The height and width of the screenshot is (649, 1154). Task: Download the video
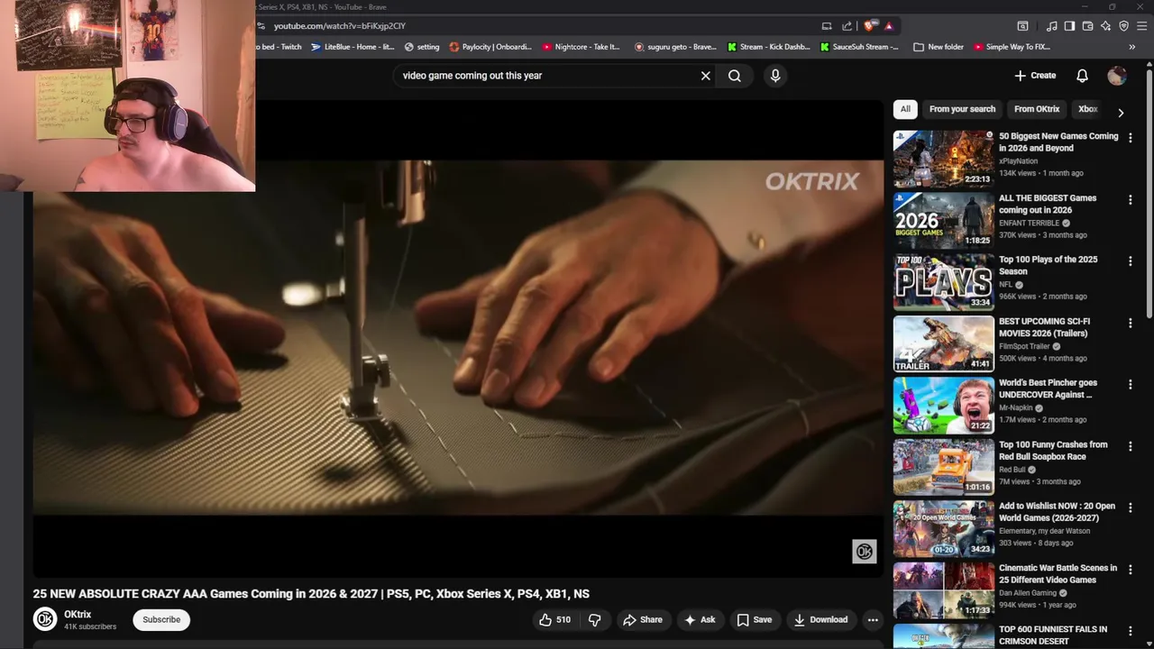820,620
